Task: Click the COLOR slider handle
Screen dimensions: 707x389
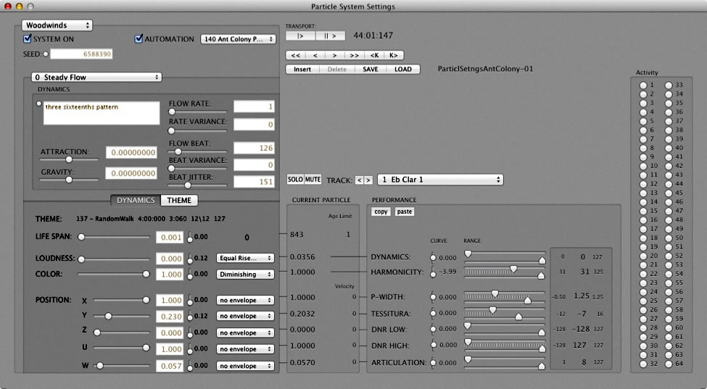Action: pyautogui.click(x=146, y=275)
